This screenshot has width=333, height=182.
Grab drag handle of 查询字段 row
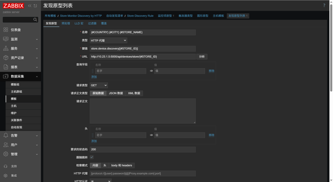[92, 71]
